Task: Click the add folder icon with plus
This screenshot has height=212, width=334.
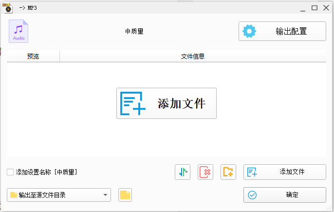Action: (x=228, y=172)
